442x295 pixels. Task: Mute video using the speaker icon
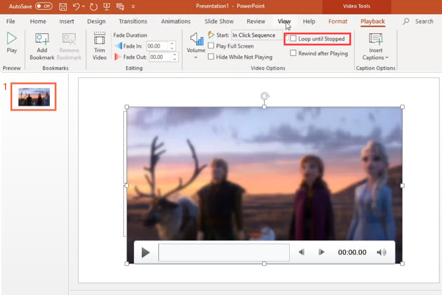[x=381, y=253]
